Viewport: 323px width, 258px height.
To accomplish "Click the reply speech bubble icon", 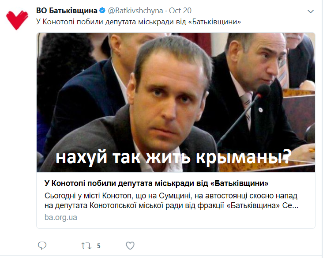I will (42, 246).
